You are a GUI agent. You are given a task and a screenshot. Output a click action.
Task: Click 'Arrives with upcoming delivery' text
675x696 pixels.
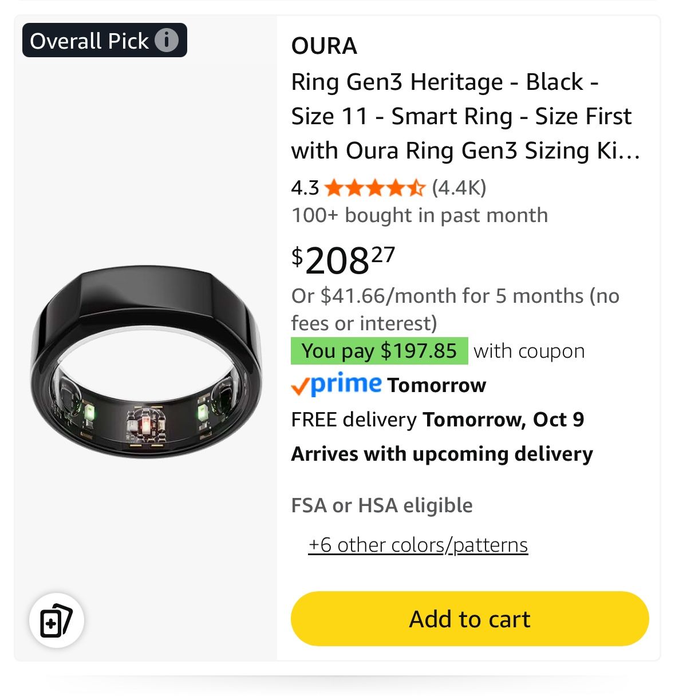point(441,454)
